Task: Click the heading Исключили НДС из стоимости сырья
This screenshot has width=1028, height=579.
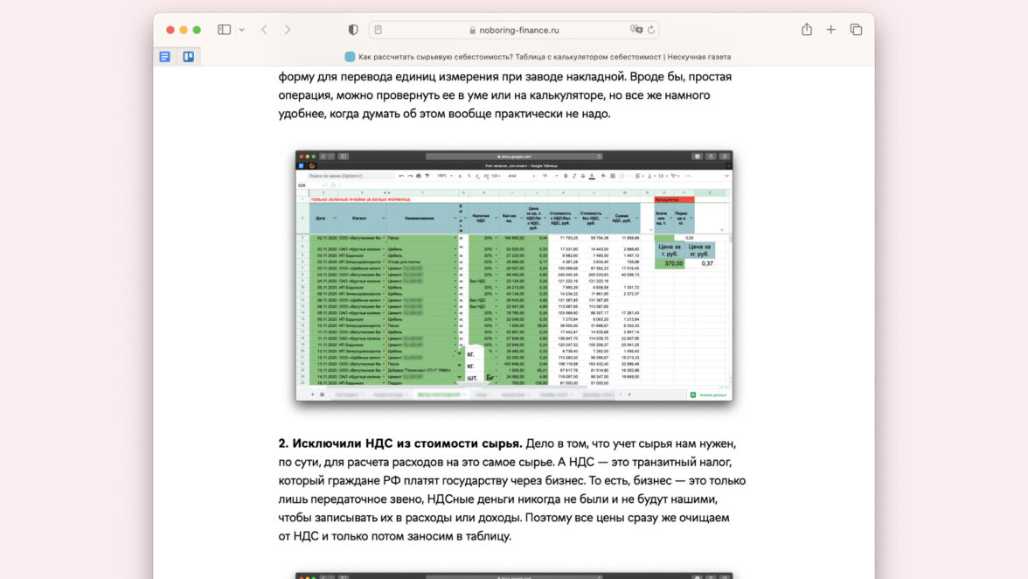Action: [x=400, y=443]
